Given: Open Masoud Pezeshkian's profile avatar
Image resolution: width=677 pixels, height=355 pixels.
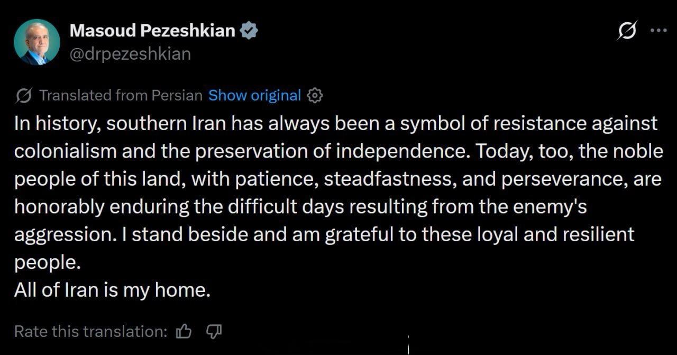Looking at the screenshot, I should (37, 42).
